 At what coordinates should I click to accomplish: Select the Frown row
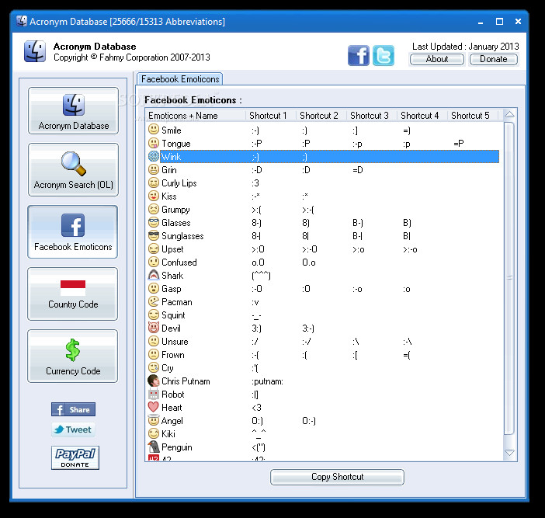click(x=323, y=355)
